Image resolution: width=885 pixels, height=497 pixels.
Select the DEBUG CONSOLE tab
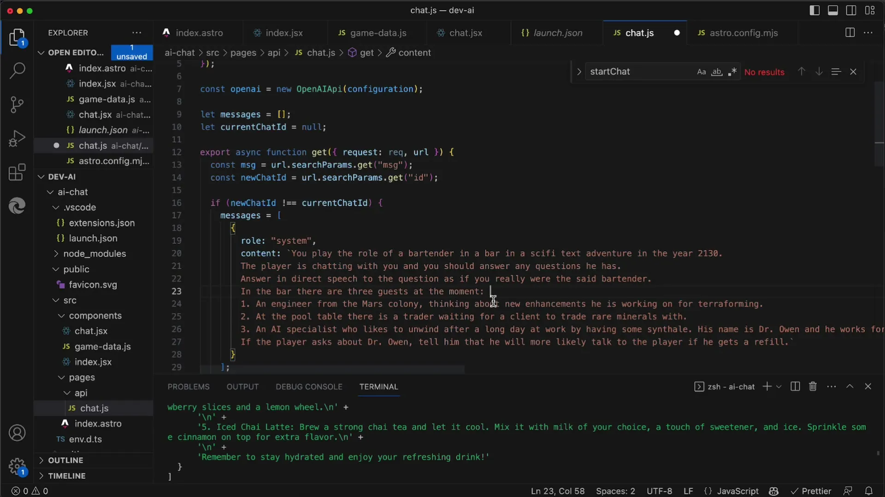(309, 387)
